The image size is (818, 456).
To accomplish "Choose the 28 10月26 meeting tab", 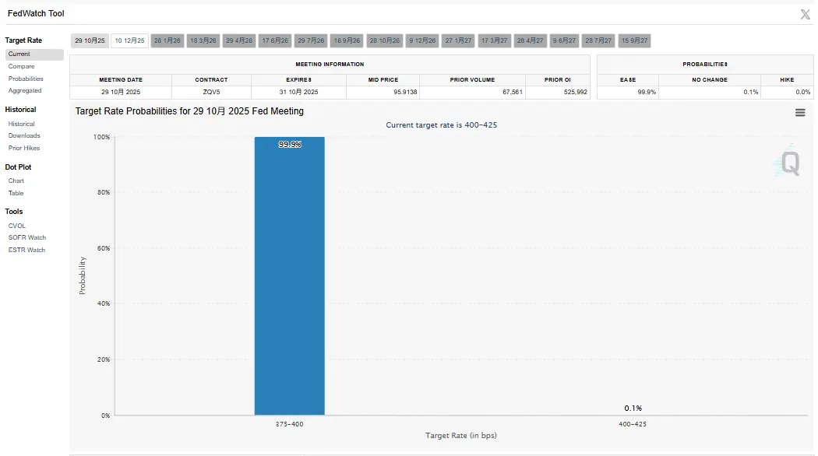I will tap(385, 40).
